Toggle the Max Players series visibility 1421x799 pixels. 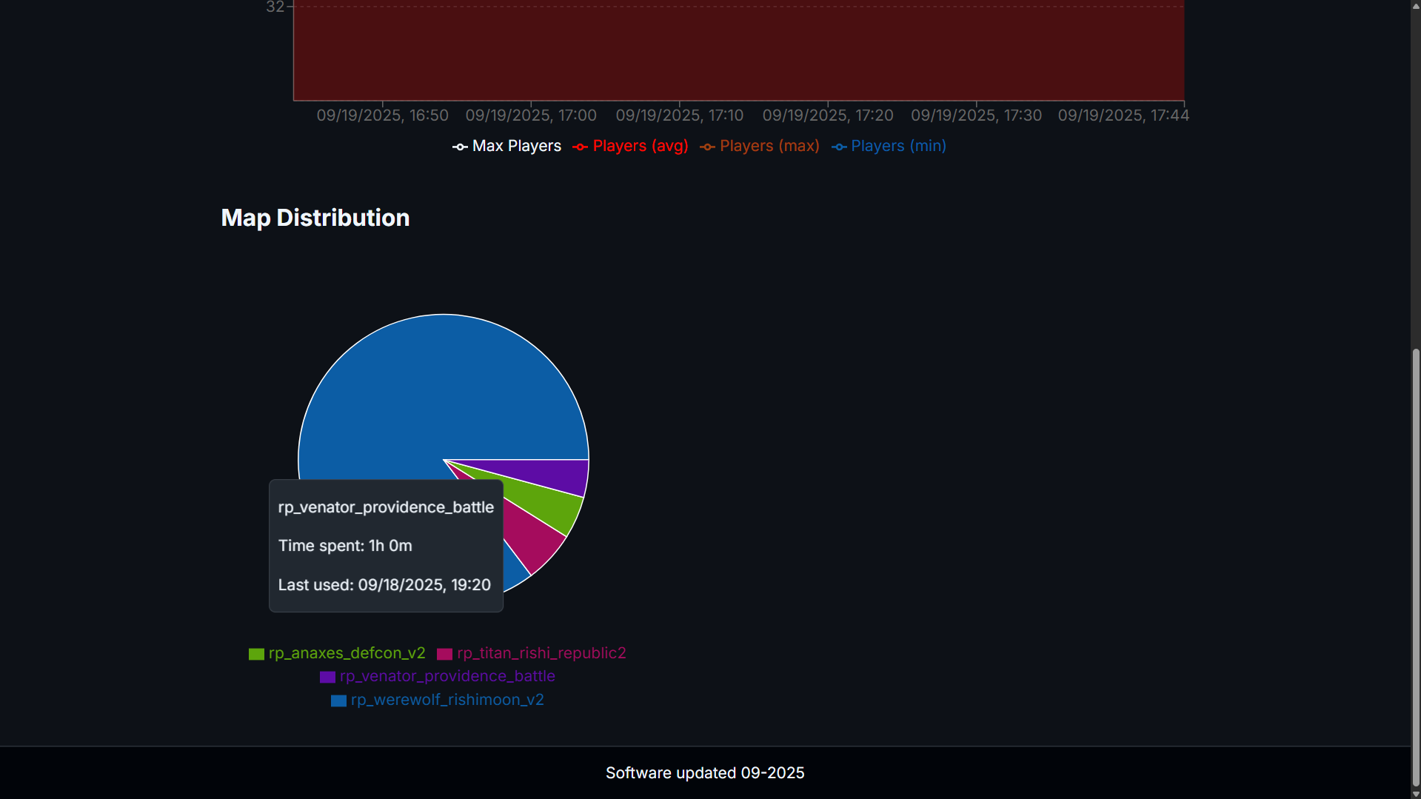tap(508, 146)
